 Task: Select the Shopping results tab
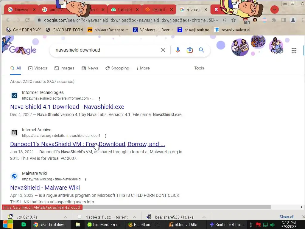click(117, 68)
